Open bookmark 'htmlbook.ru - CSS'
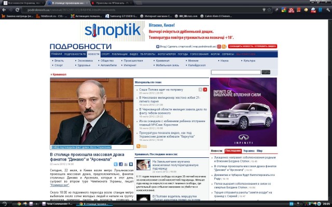The height and width of the screenshot is (207, 332). (52, 16)
